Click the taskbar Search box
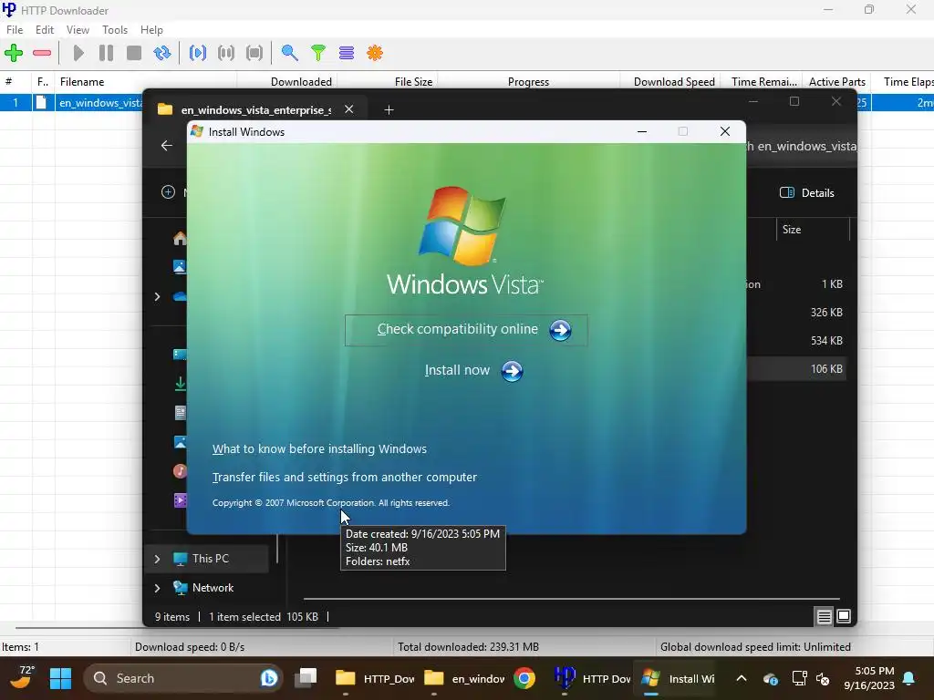 (182, 678)
